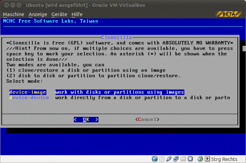Open the USB devices status icon
246x163 pixels.
coord(169,159)
